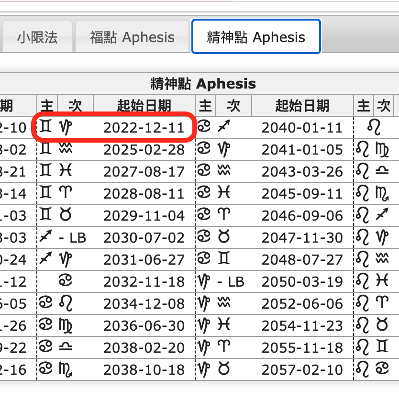Select the Pisces symbol next to 2027-08-17
This screenshot has height=402, width=399.
click(x=66, y=171)
